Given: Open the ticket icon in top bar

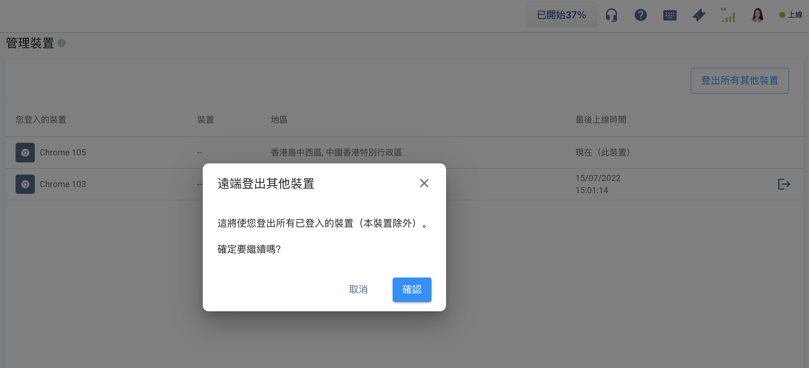Looking at the screenshot, I should [x=698, y=15].
